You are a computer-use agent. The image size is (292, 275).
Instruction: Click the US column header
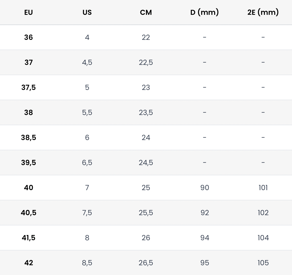coord(87,12)
